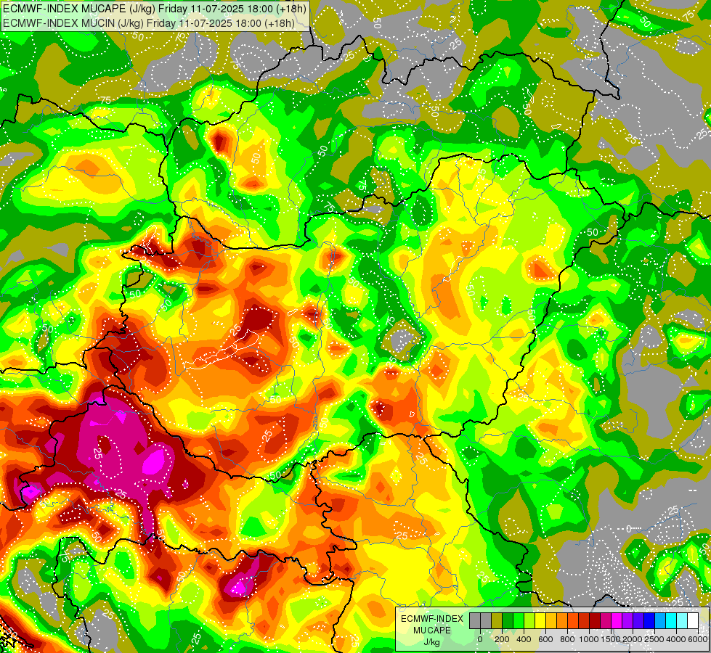Click the legend value 600
711x653 pixels.
pos(545,639)
